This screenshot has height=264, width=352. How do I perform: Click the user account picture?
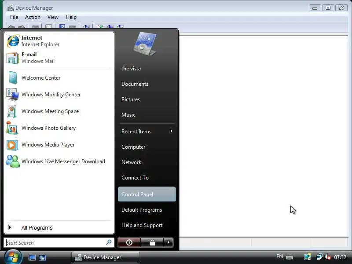coord(145,44)
